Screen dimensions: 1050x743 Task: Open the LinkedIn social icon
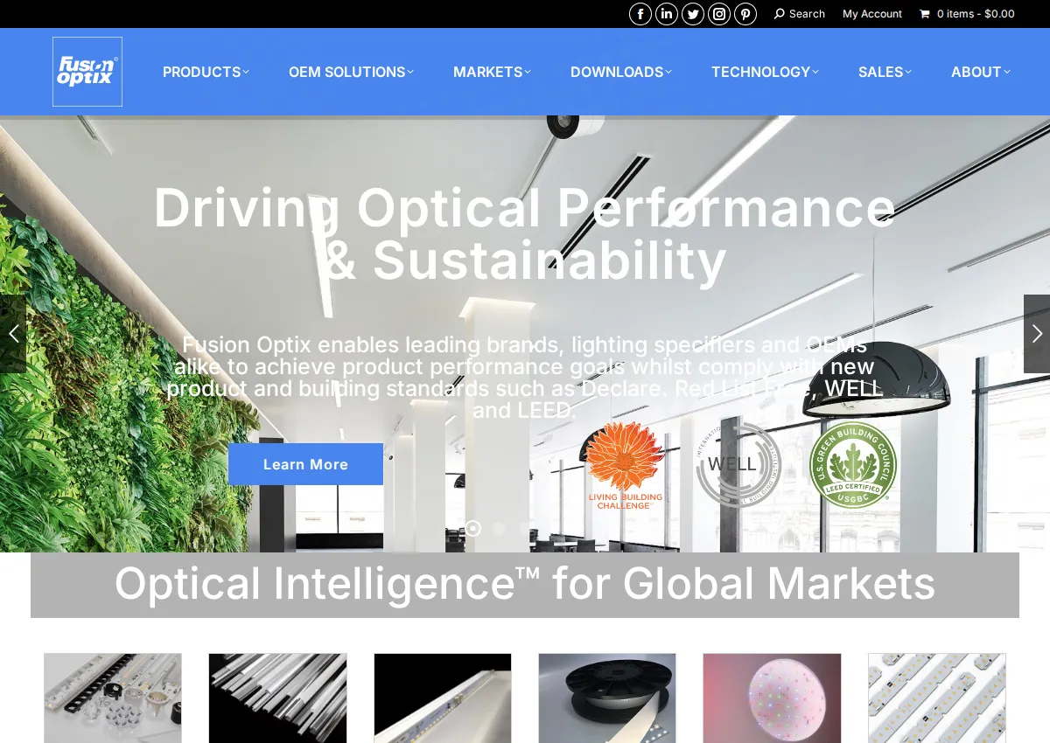[x=667, y=14]
